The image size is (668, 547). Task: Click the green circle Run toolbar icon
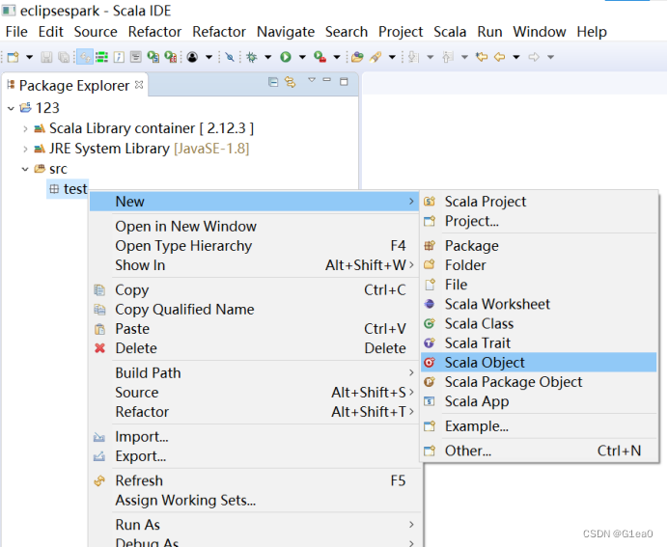(286, 57)
